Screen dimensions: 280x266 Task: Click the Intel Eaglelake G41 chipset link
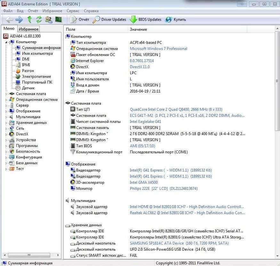pos(145,122)
